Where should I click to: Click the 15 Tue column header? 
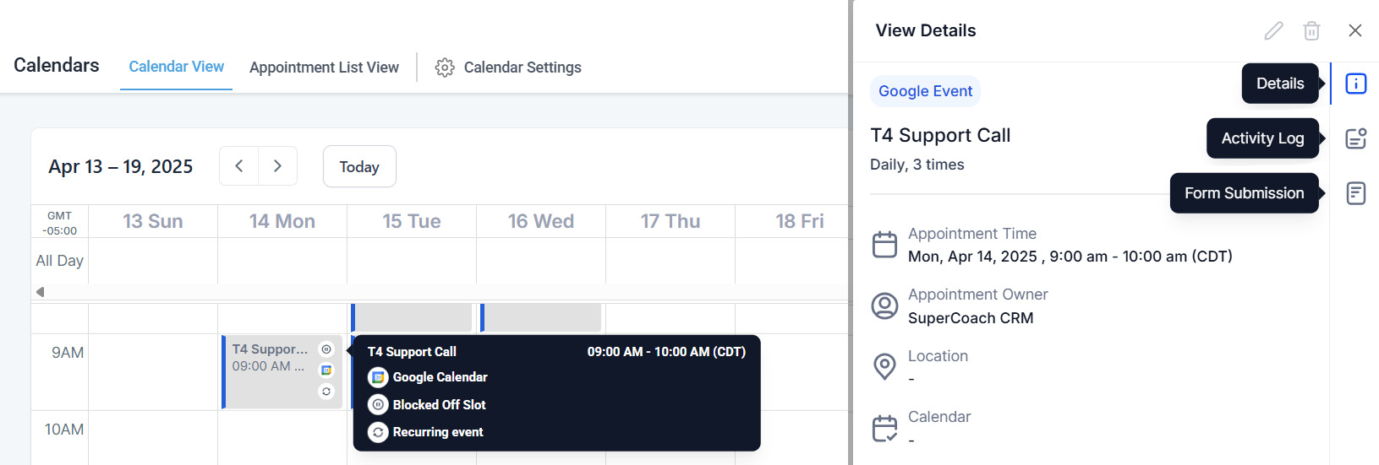point(412,221)
